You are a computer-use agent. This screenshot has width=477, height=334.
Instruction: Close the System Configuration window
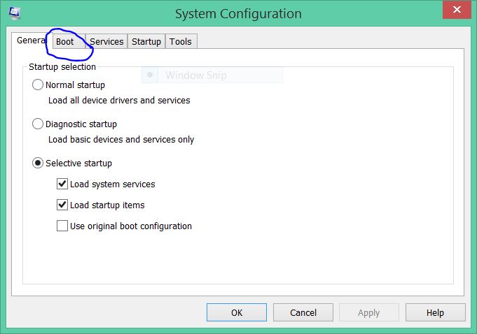click(x=457, y=10)
